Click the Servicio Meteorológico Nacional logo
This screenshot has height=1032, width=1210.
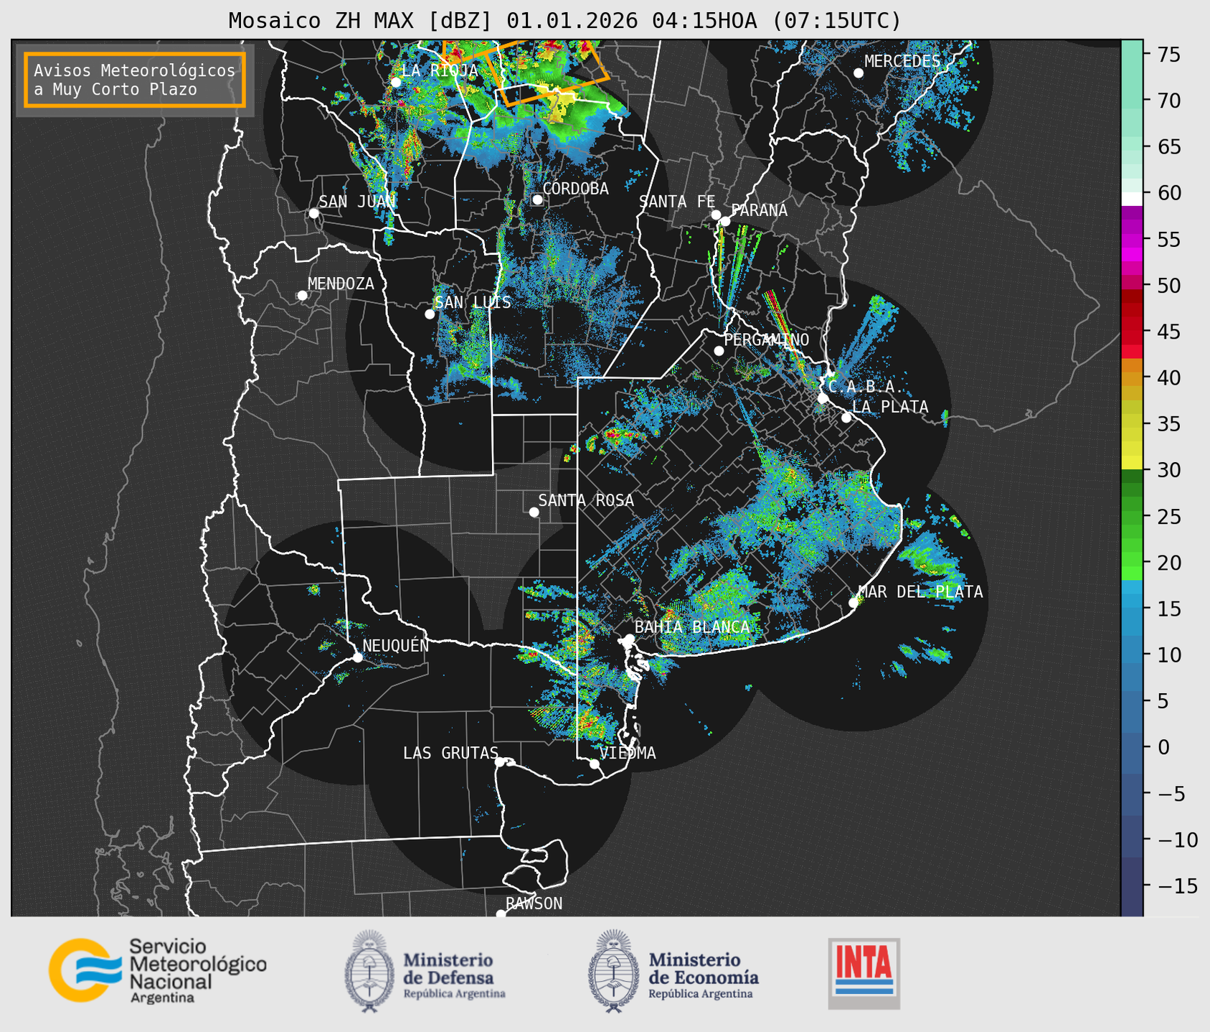click(157, 970)
